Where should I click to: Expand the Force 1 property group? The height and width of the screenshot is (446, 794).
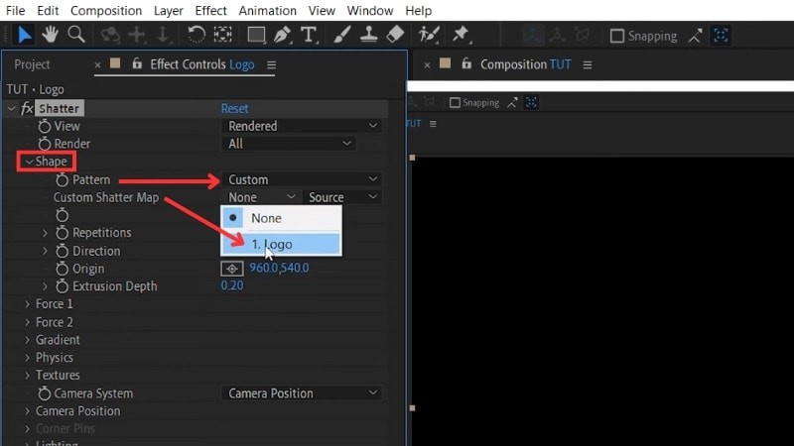(27, 304)
